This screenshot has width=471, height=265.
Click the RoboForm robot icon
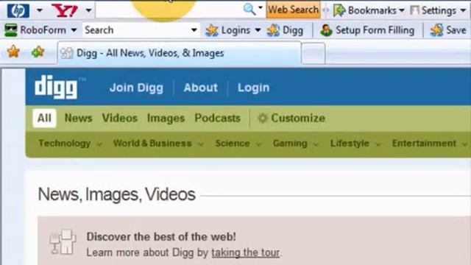(x=11, y=30)
